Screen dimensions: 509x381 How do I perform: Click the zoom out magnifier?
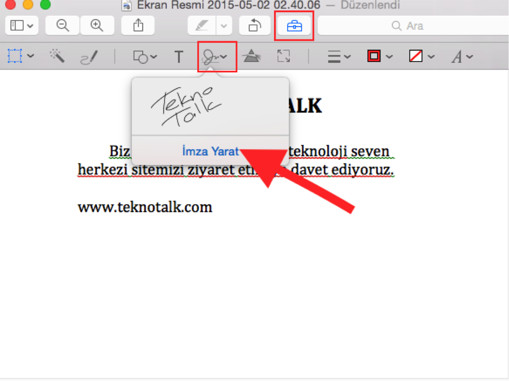tap(62, 25)
